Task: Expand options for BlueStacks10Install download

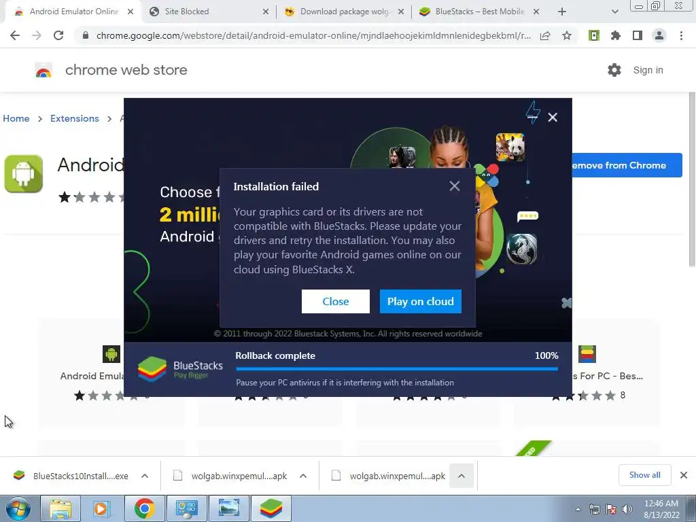Action: coord(145,476)
